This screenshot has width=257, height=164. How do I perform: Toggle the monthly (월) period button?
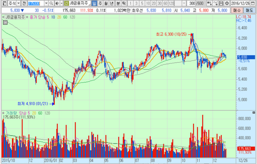click(x=106, y=3)
